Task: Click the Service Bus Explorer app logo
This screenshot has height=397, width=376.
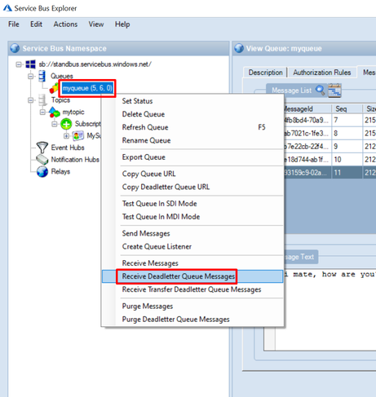Action: pos(7,8)
